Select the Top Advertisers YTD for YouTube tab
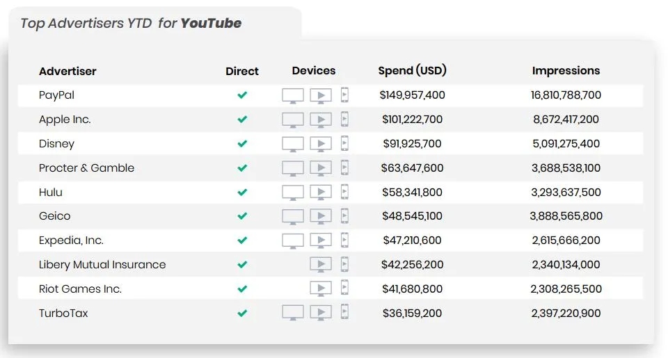 tap(131, 24)
